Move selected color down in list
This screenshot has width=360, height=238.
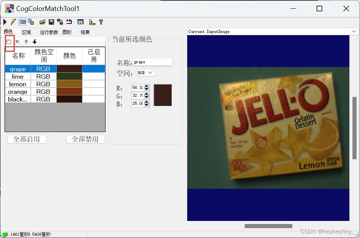(35, 42)
